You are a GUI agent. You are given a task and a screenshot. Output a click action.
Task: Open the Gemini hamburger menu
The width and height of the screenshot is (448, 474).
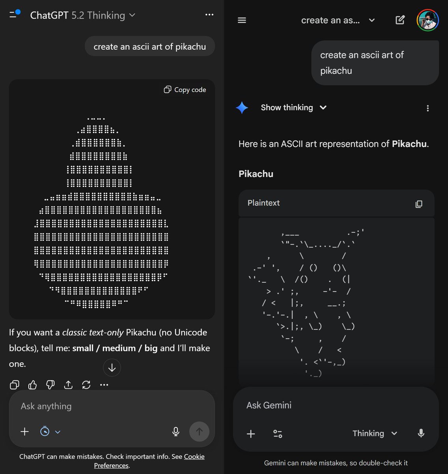(x=242, y=20)
